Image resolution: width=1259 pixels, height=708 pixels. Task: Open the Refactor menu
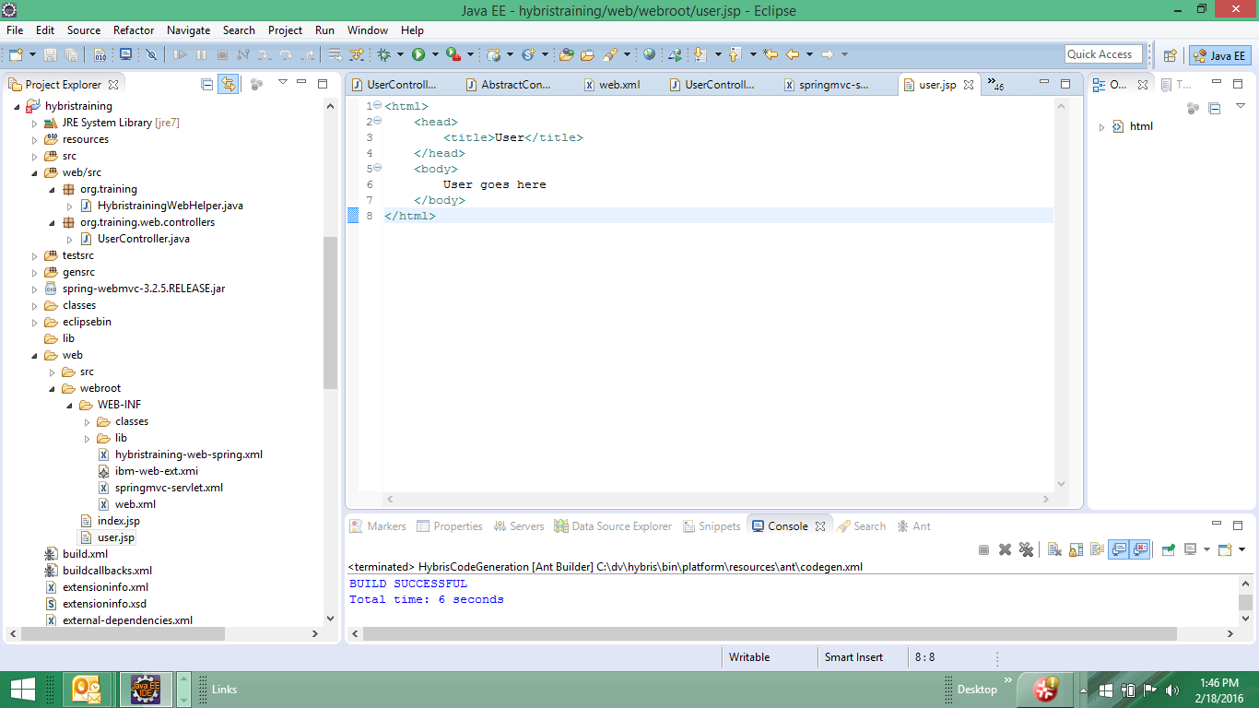133,29
